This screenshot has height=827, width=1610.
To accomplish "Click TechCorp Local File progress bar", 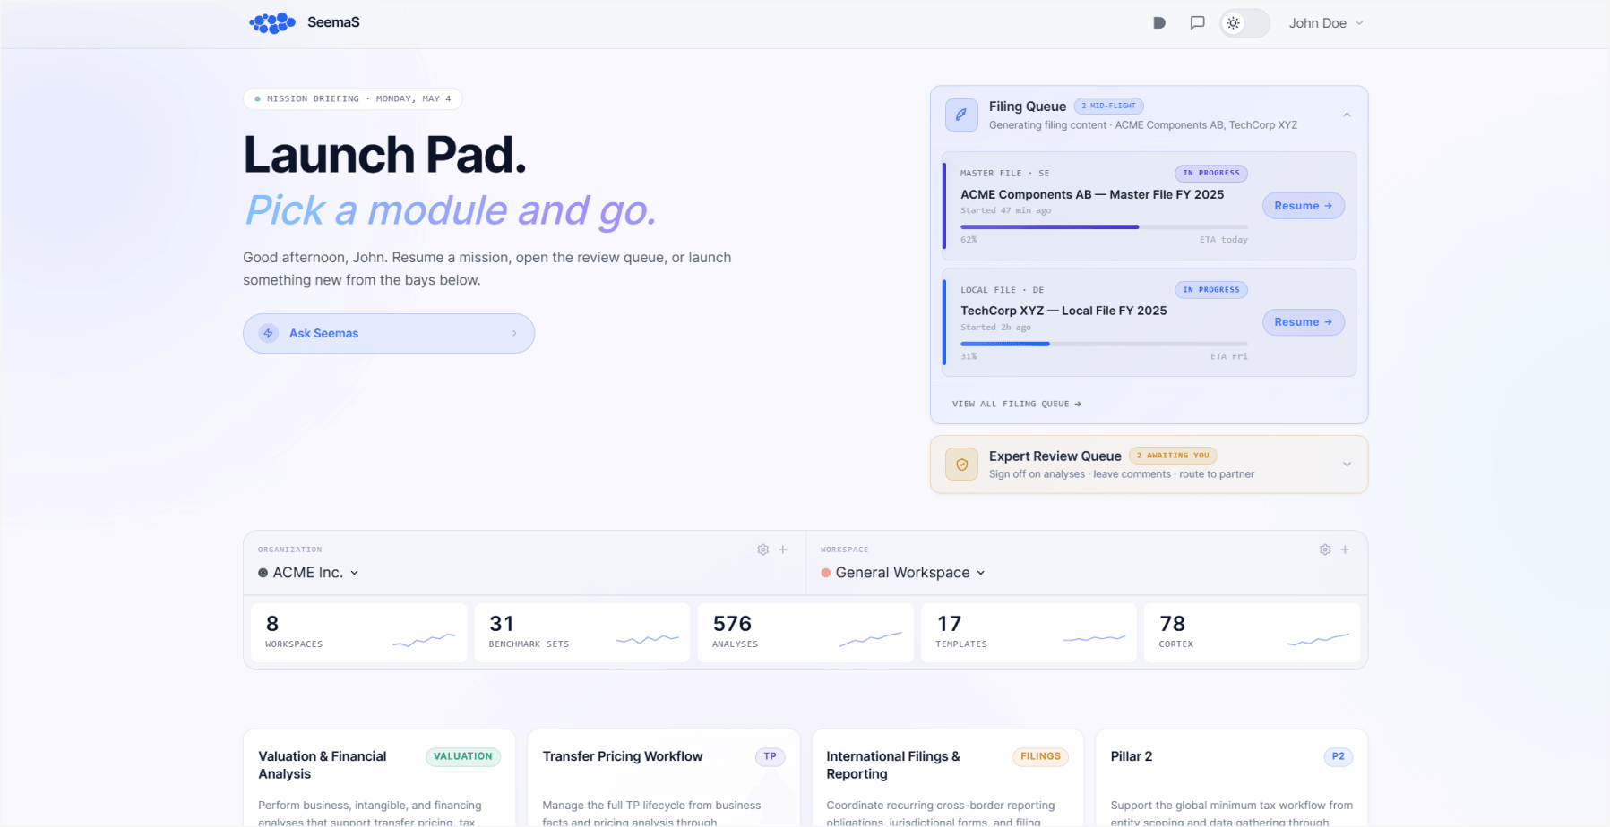I will pos(1104,344).
